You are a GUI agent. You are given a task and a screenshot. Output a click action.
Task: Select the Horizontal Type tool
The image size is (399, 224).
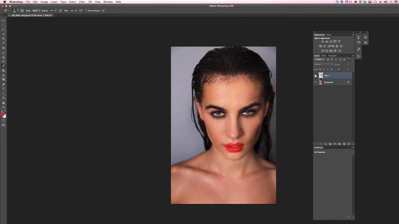tap(4, 89)
